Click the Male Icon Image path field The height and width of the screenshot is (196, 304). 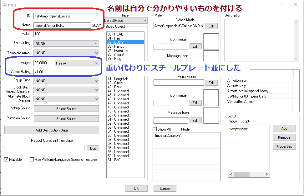pos(171,47)
